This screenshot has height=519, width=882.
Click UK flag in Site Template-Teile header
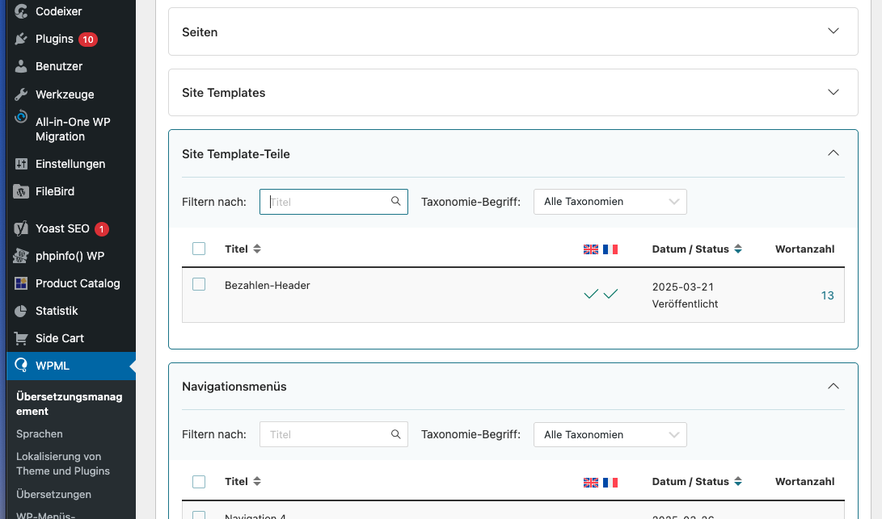[591, 249]
